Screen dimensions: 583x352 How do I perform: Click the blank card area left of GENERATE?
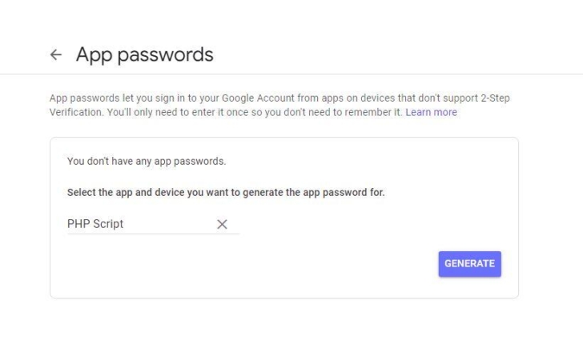tap(240, 264)
